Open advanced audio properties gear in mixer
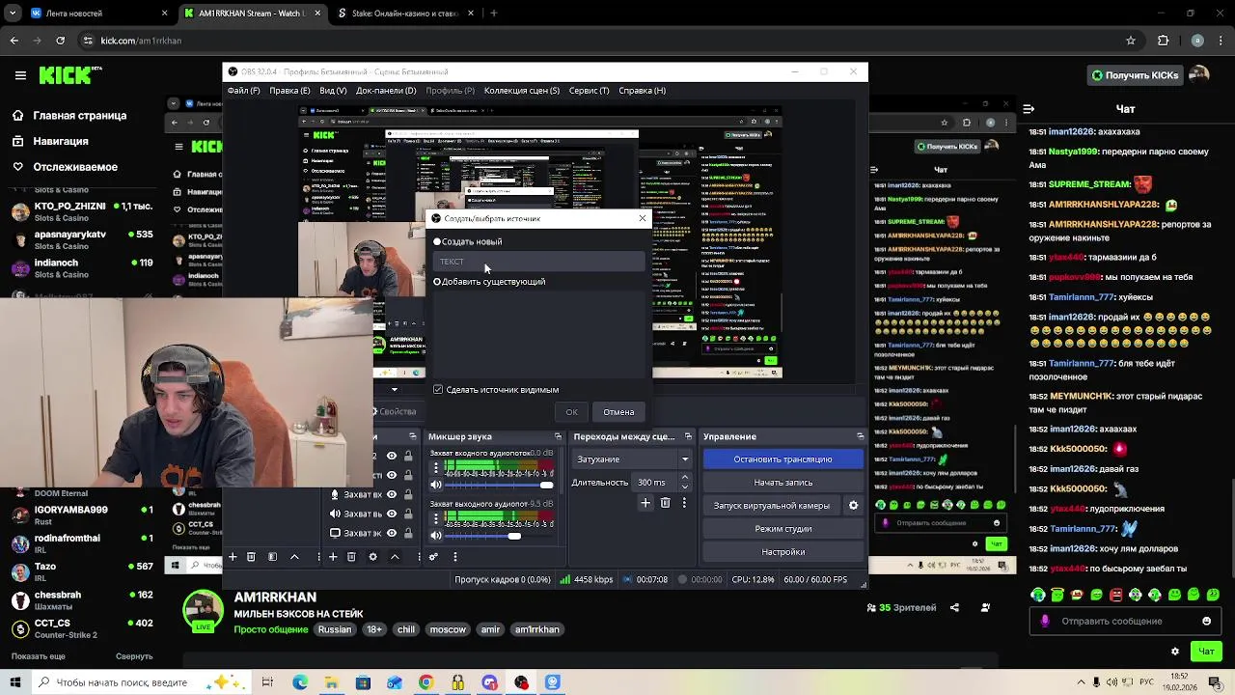Viewport: 1235px width, 695px height. tap(434, 557)
